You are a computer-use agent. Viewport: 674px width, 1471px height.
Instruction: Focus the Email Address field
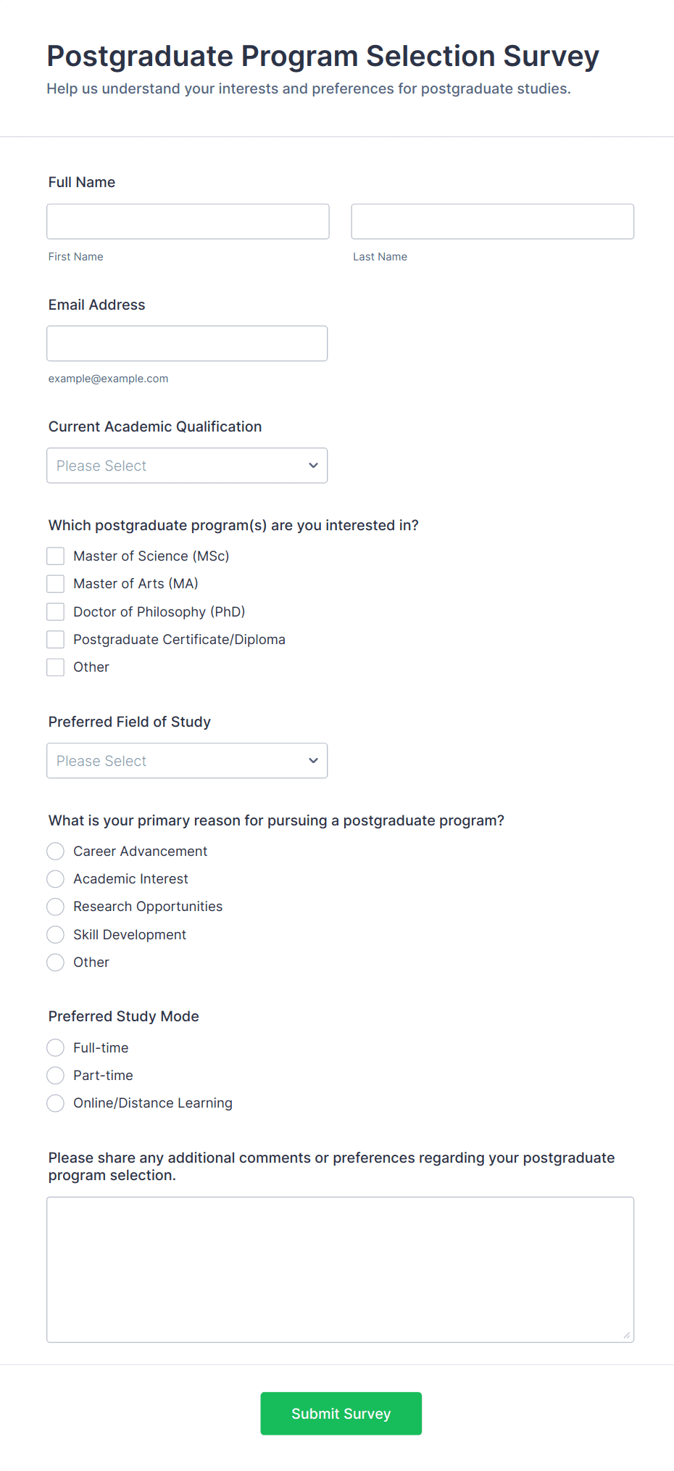pyautogui.click(x=187, y=343)
